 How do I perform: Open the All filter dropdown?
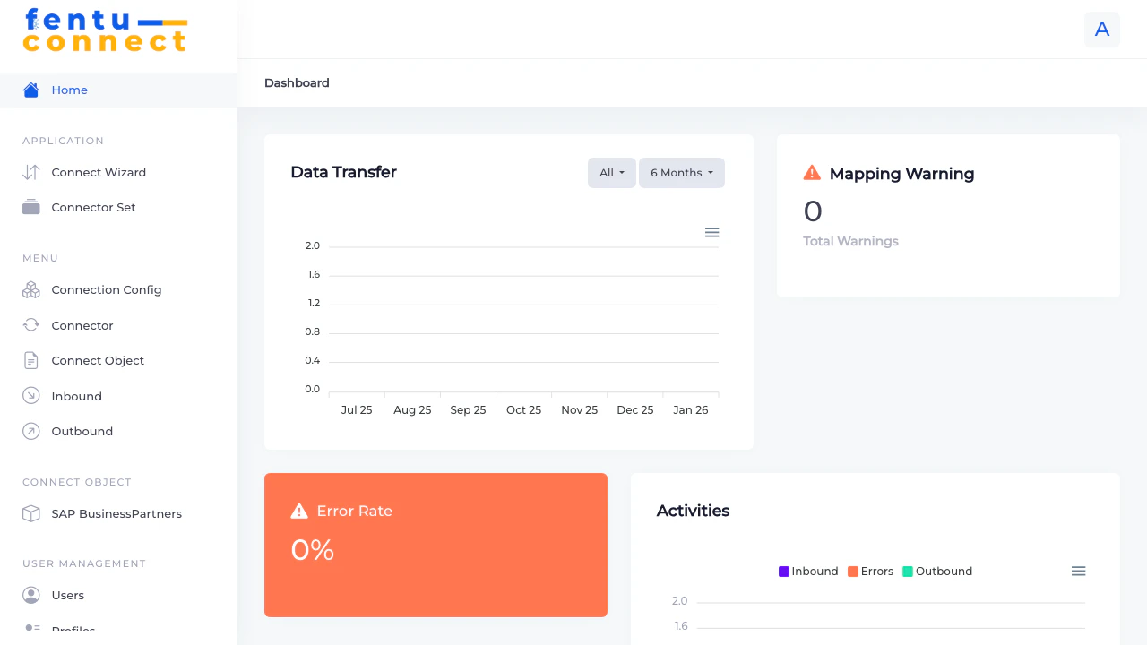611,172
